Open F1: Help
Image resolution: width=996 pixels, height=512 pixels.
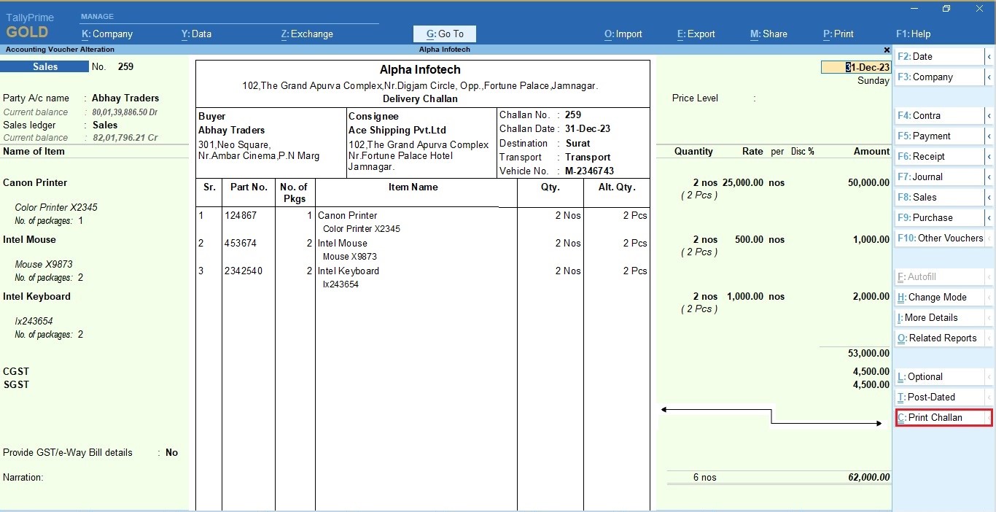click(x=913, y=34)
